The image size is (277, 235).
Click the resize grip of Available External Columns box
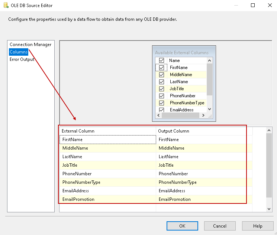pyautogui.click(x=210, y=116)
